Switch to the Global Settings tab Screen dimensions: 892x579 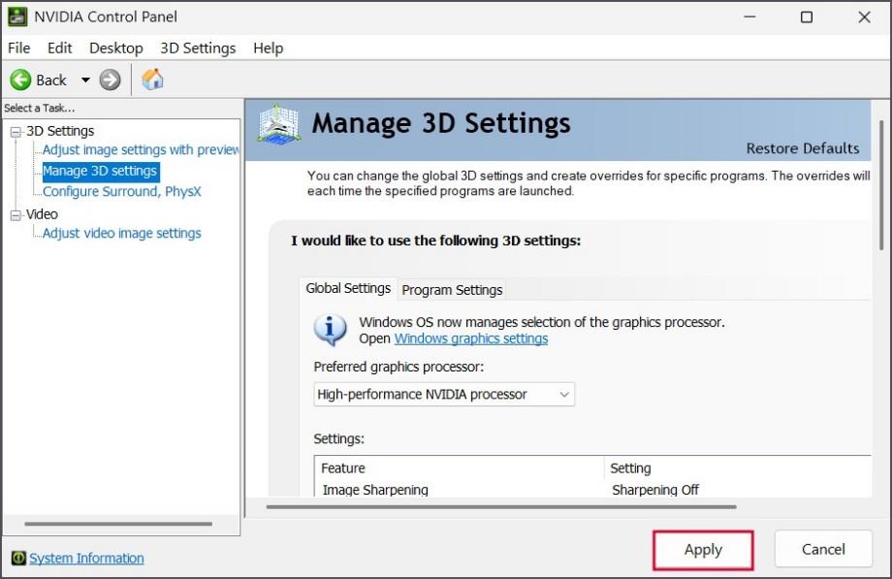pos(348,288)
